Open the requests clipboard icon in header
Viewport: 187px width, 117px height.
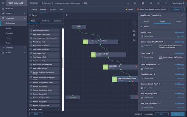[x=135, y=3]
